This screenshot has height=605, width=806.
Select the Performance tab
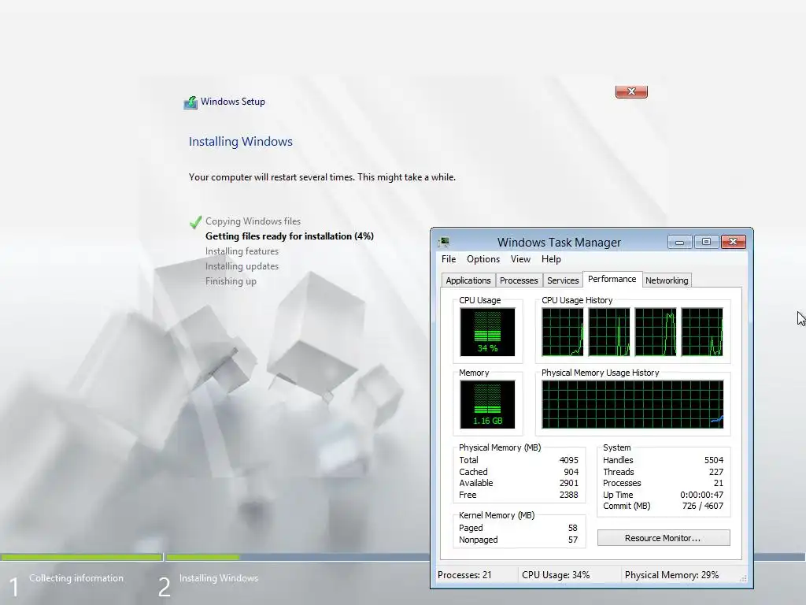pos(612,279)
